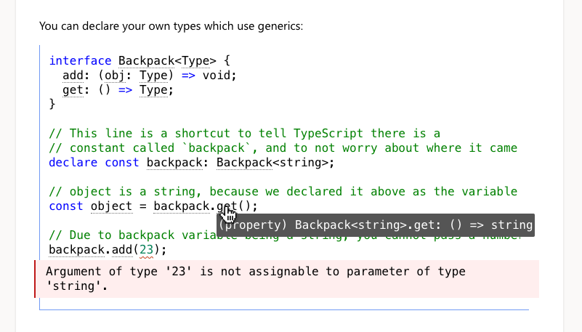Click the underlined number 23 argument

(x=146, y=250)
